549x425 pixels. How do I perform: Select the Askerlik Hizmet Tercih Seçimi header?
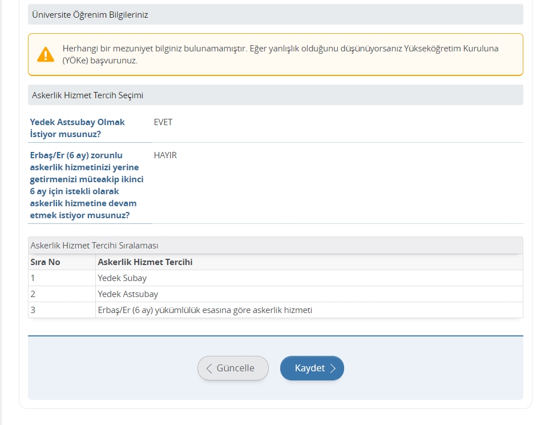[x=276, y=95]
